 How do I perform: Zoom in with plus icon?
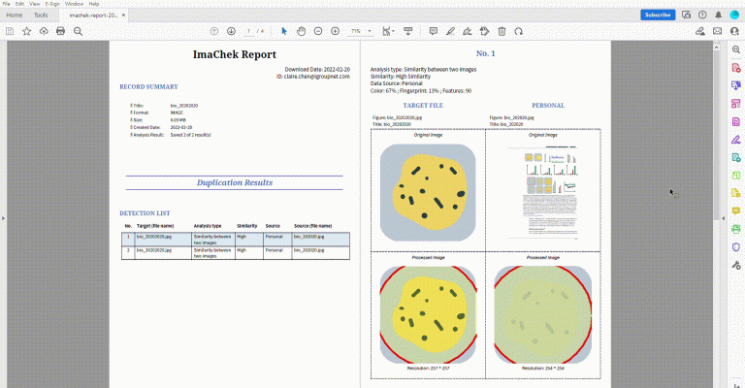(335, 31)
